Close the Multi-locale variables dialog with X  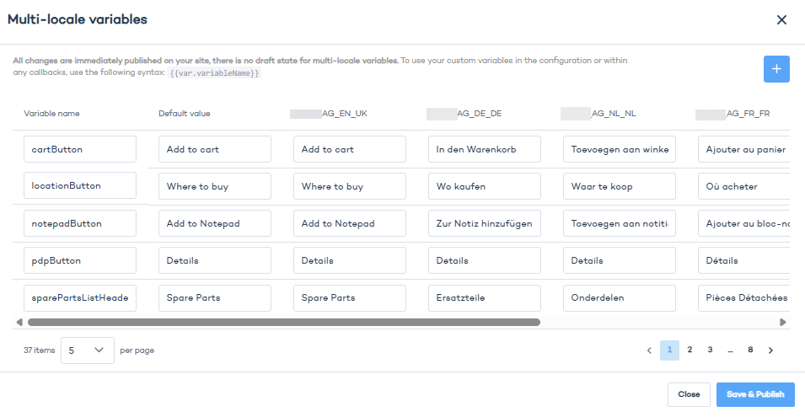[x=781, y=20]
